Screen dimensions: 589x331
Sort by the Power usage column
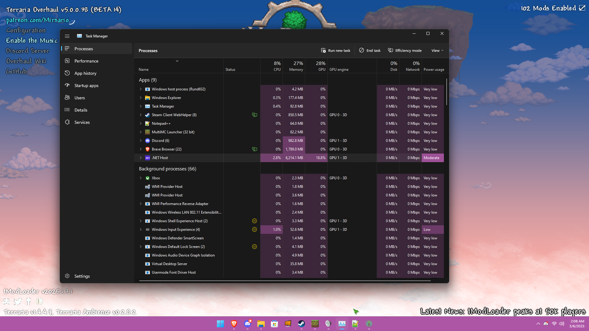pyautogui.click(x=433, y=66)
